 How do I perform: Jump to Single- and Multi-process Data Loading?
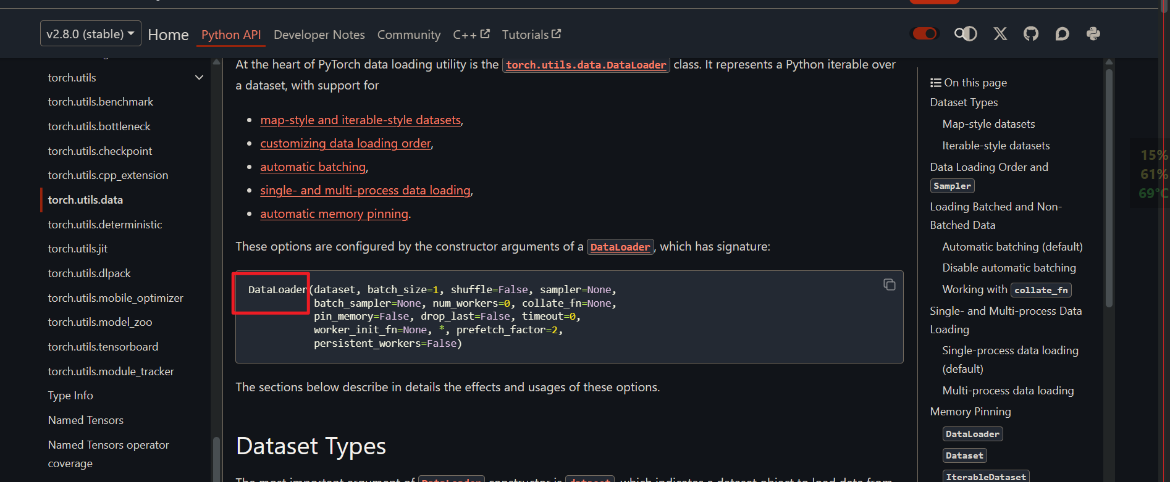1006,320
